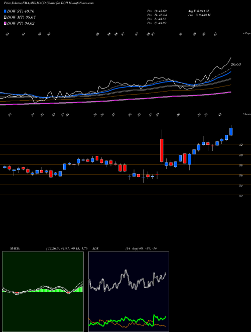The height and width of the screenshot is (332, 251).
Task: Click the ADX heading label
Action: [95, 248]
